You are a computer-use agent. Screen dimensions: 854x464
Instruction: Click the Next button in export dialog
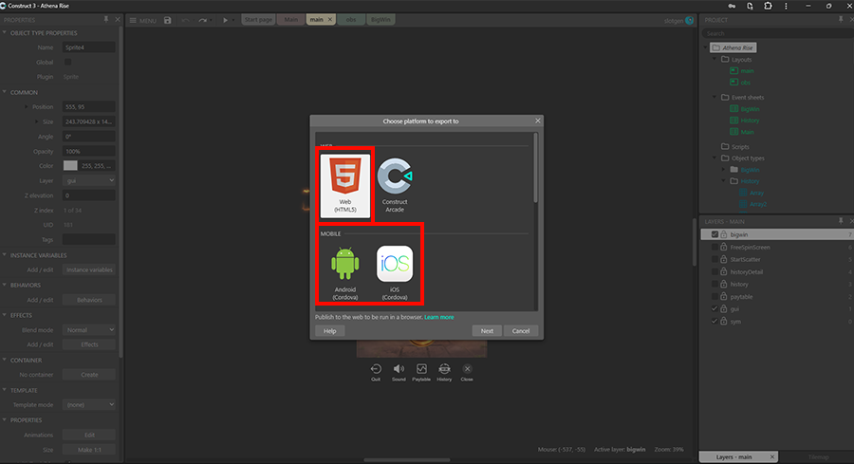486,331
